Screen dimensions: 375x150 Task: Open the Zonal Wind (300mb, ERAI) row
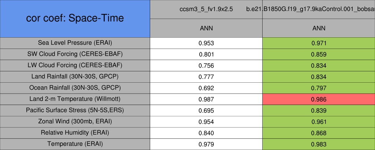click(75, 121)
